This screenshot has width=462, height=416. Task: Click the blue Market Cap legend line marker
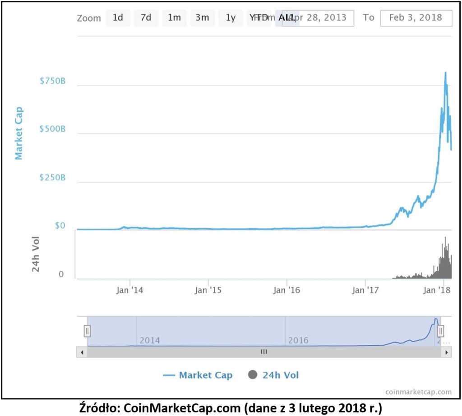coord(169,375)
